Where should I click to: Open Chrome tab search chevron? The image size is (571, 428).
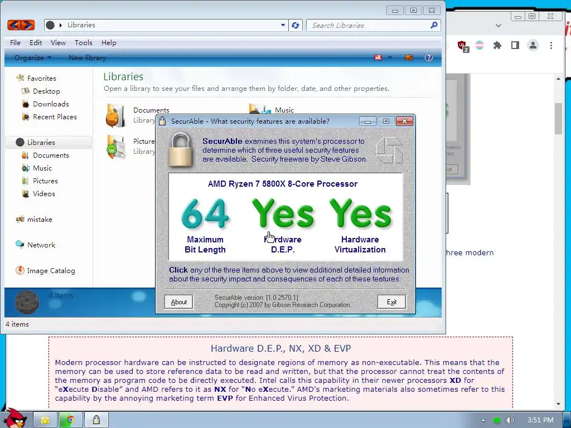click(x=499, y=26)
